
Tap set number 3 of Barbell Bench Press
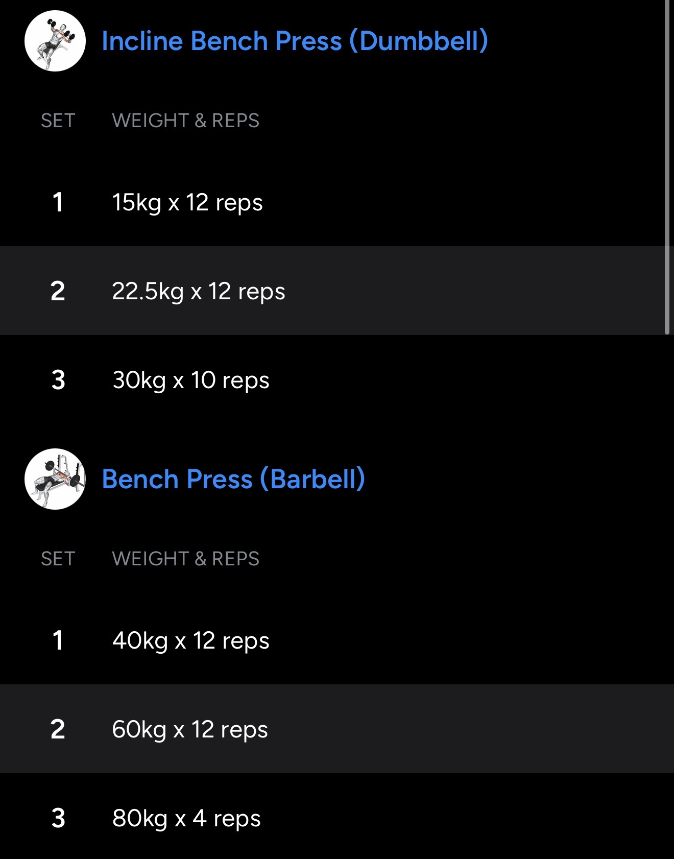[x=58, y=818]
